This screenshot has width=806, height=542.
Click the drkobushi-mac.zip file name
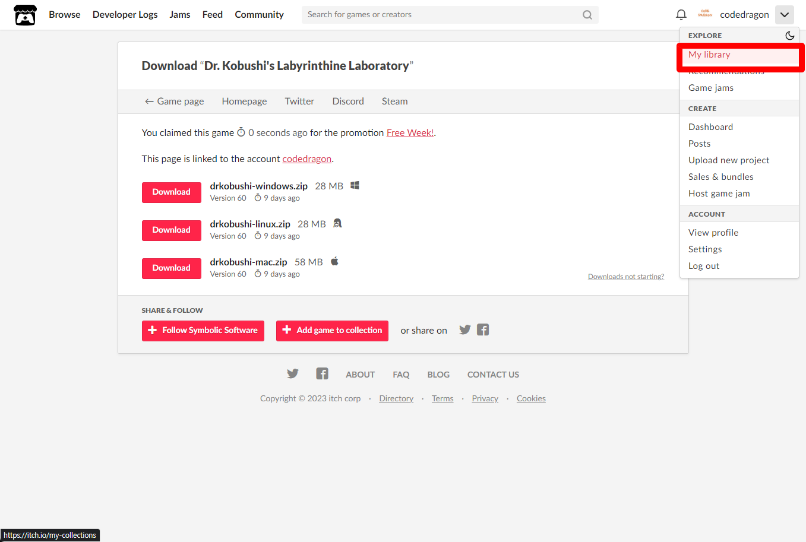[x=248, y=262]
